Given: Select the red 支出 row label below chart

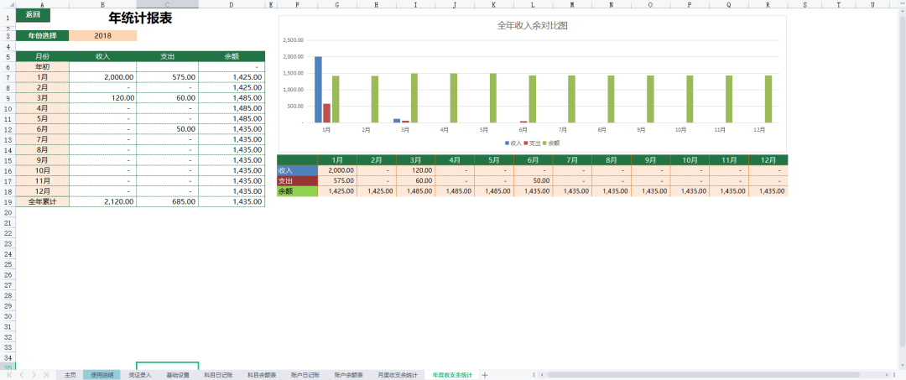Looking at the screenshot, I should pos(297,180).
